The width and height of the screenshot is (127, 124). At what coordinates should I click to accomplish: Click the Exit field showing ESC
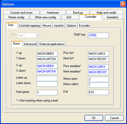coord(98,92)
